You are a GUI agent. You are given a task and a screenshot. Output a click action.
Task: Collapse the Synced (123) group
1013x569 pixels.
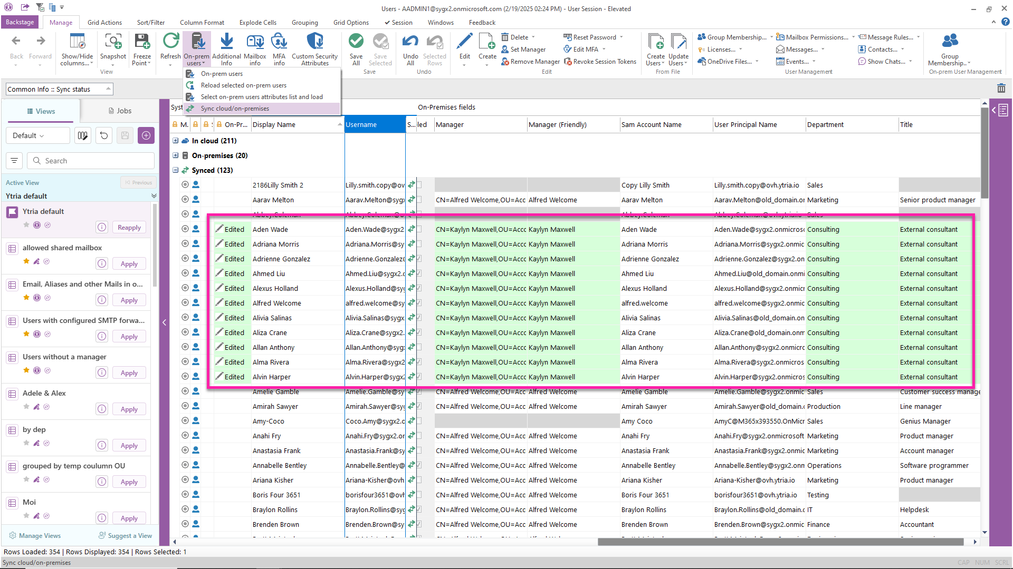pyautogui.click(x=176, y=170)
